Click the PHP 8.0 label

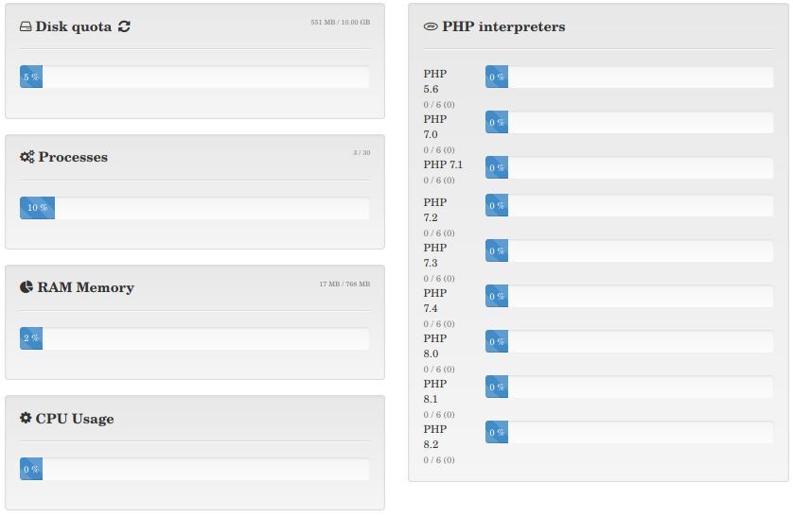coord(435,346)
